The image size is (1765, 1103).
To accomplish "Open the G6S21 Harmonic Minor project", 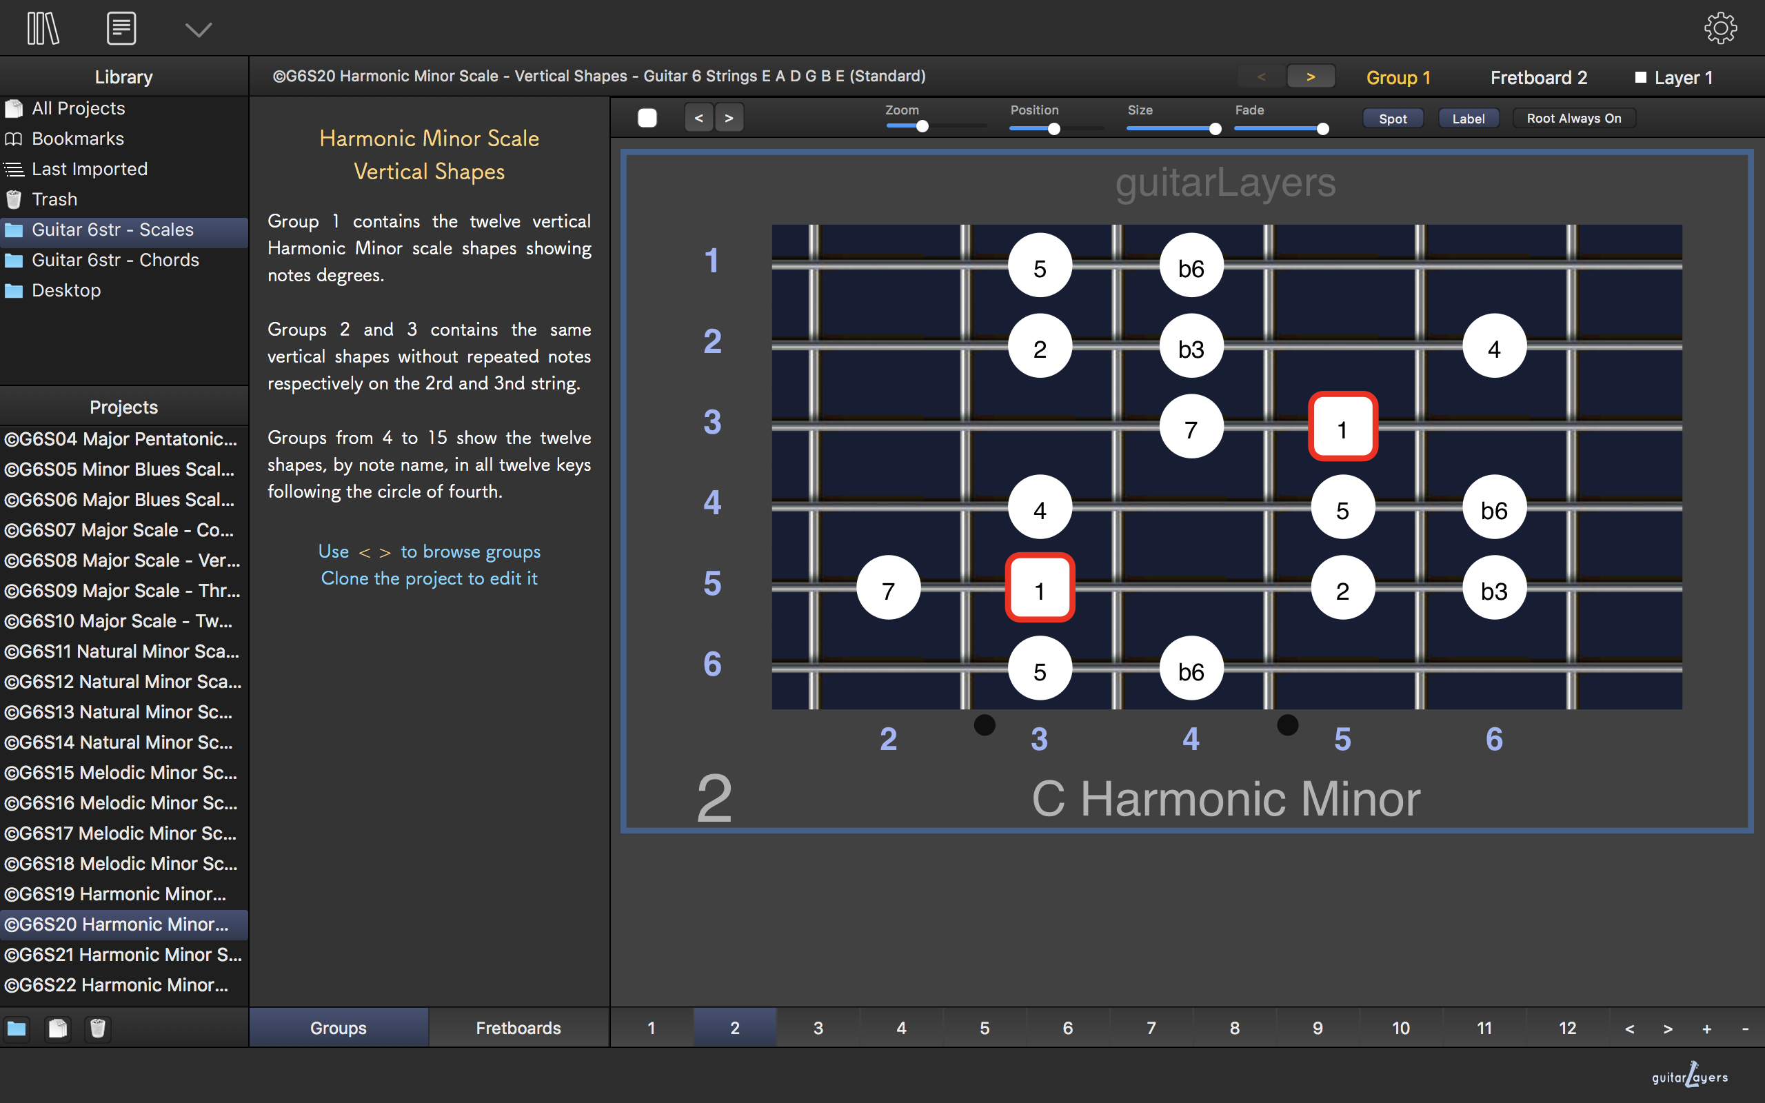I will 123,954.
